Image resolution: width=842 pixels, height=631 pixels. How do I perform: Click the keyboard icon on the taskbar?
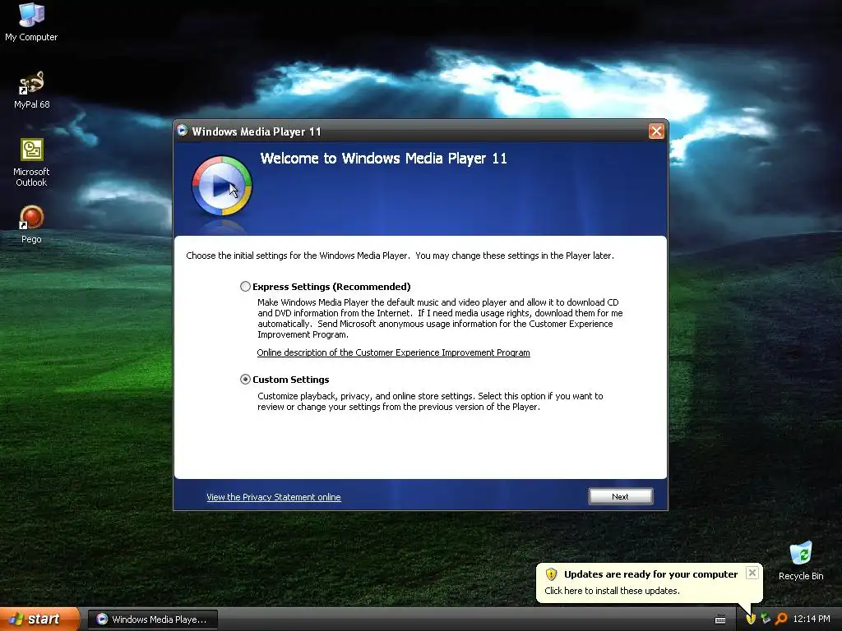(720, 619)
